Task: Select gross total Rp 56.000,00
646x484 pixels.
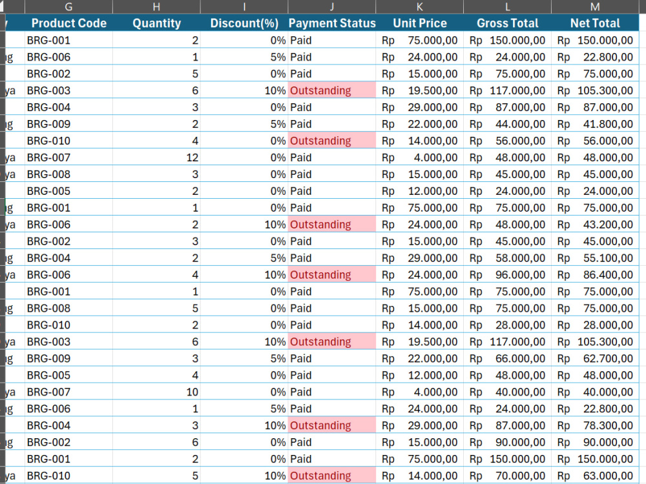Action: 508,141
